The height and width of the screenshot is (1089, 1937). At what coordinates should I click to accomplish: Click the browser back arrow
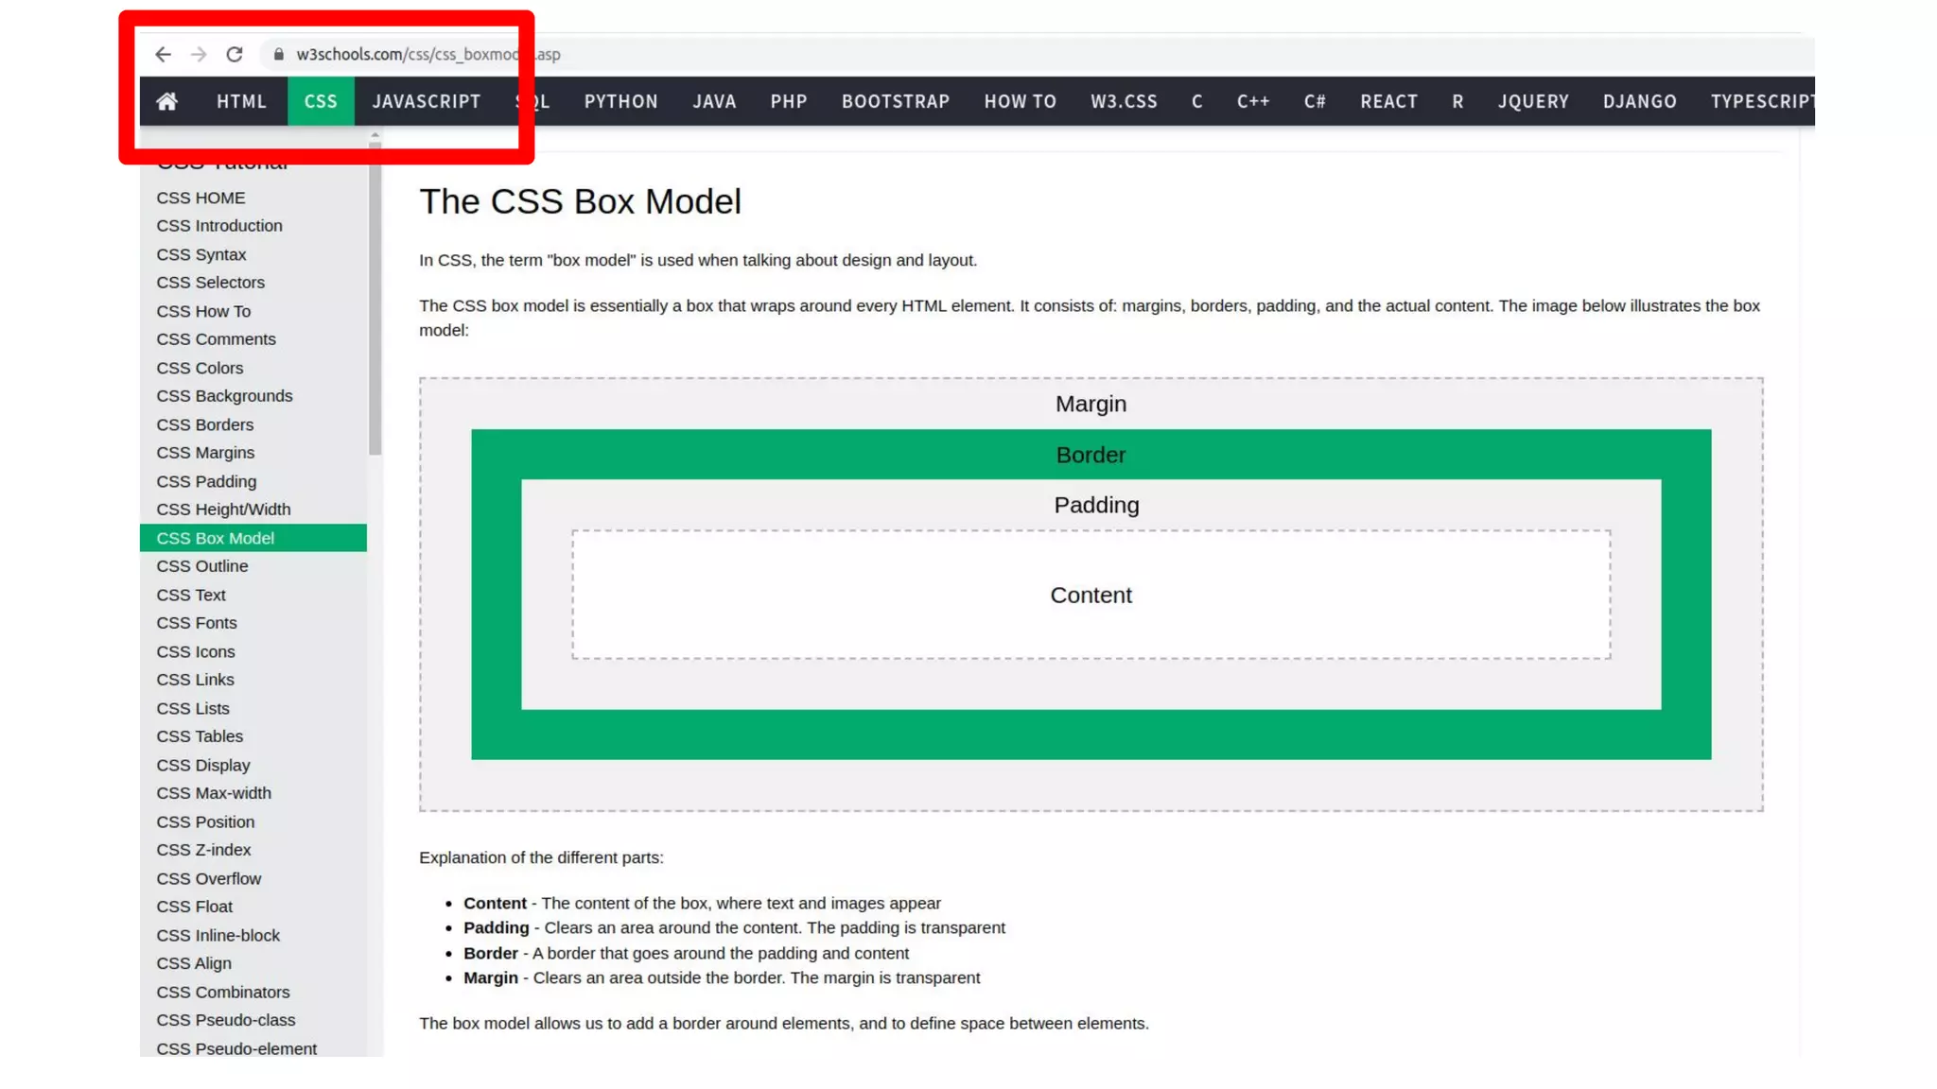tap(163, 55)
